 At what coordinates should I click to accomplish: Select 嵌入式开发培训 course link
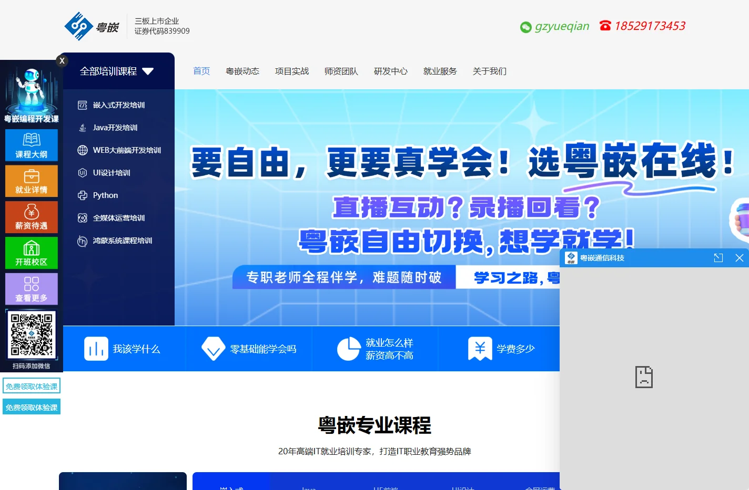pyautogui.click(x=119, y=105)
